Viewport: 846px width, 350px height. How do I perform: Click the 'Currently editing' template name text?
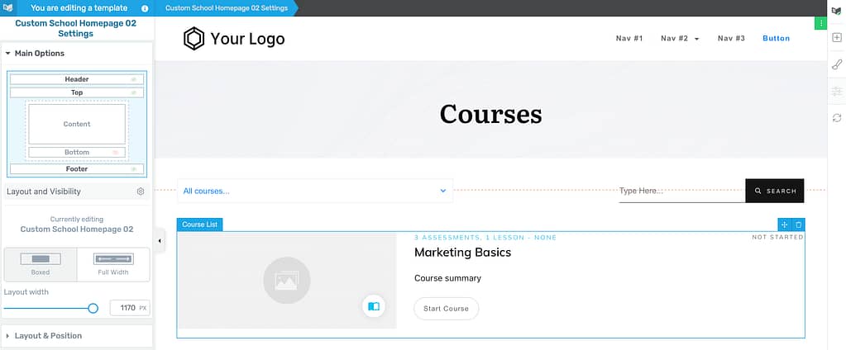(x=77, y=229)
